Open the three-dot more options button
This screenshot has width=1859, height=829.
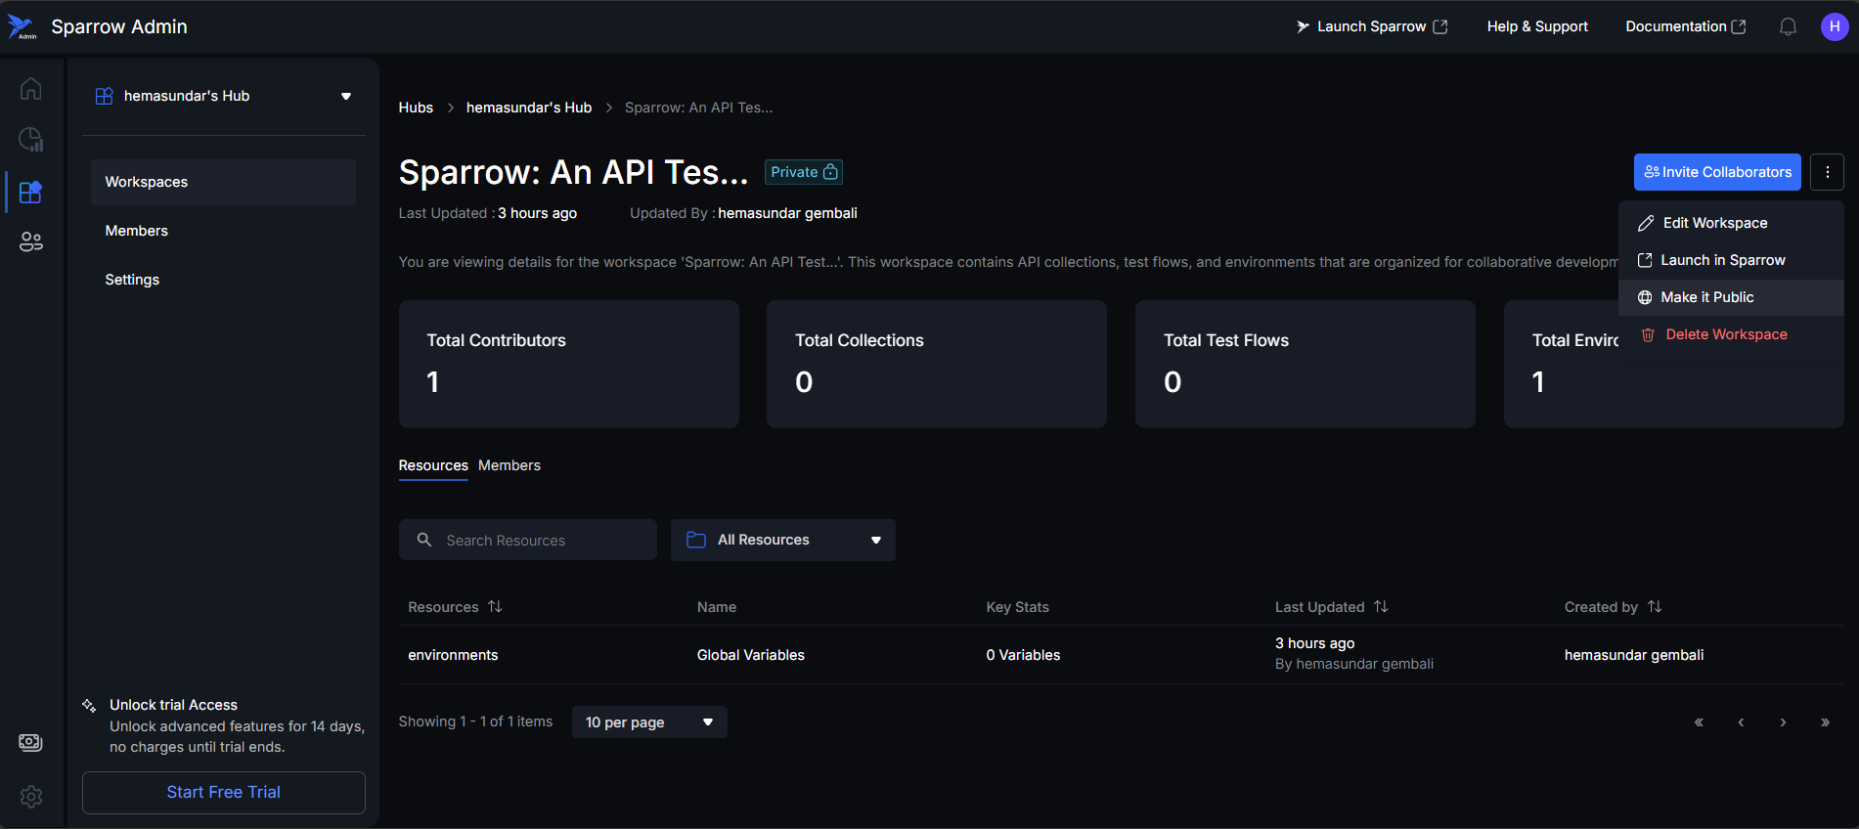click(x=1827, y=172)
